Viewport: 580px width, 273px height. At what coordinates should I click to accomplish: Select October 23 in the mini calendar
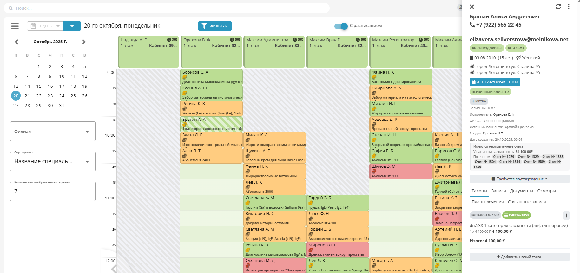point(50,96)
